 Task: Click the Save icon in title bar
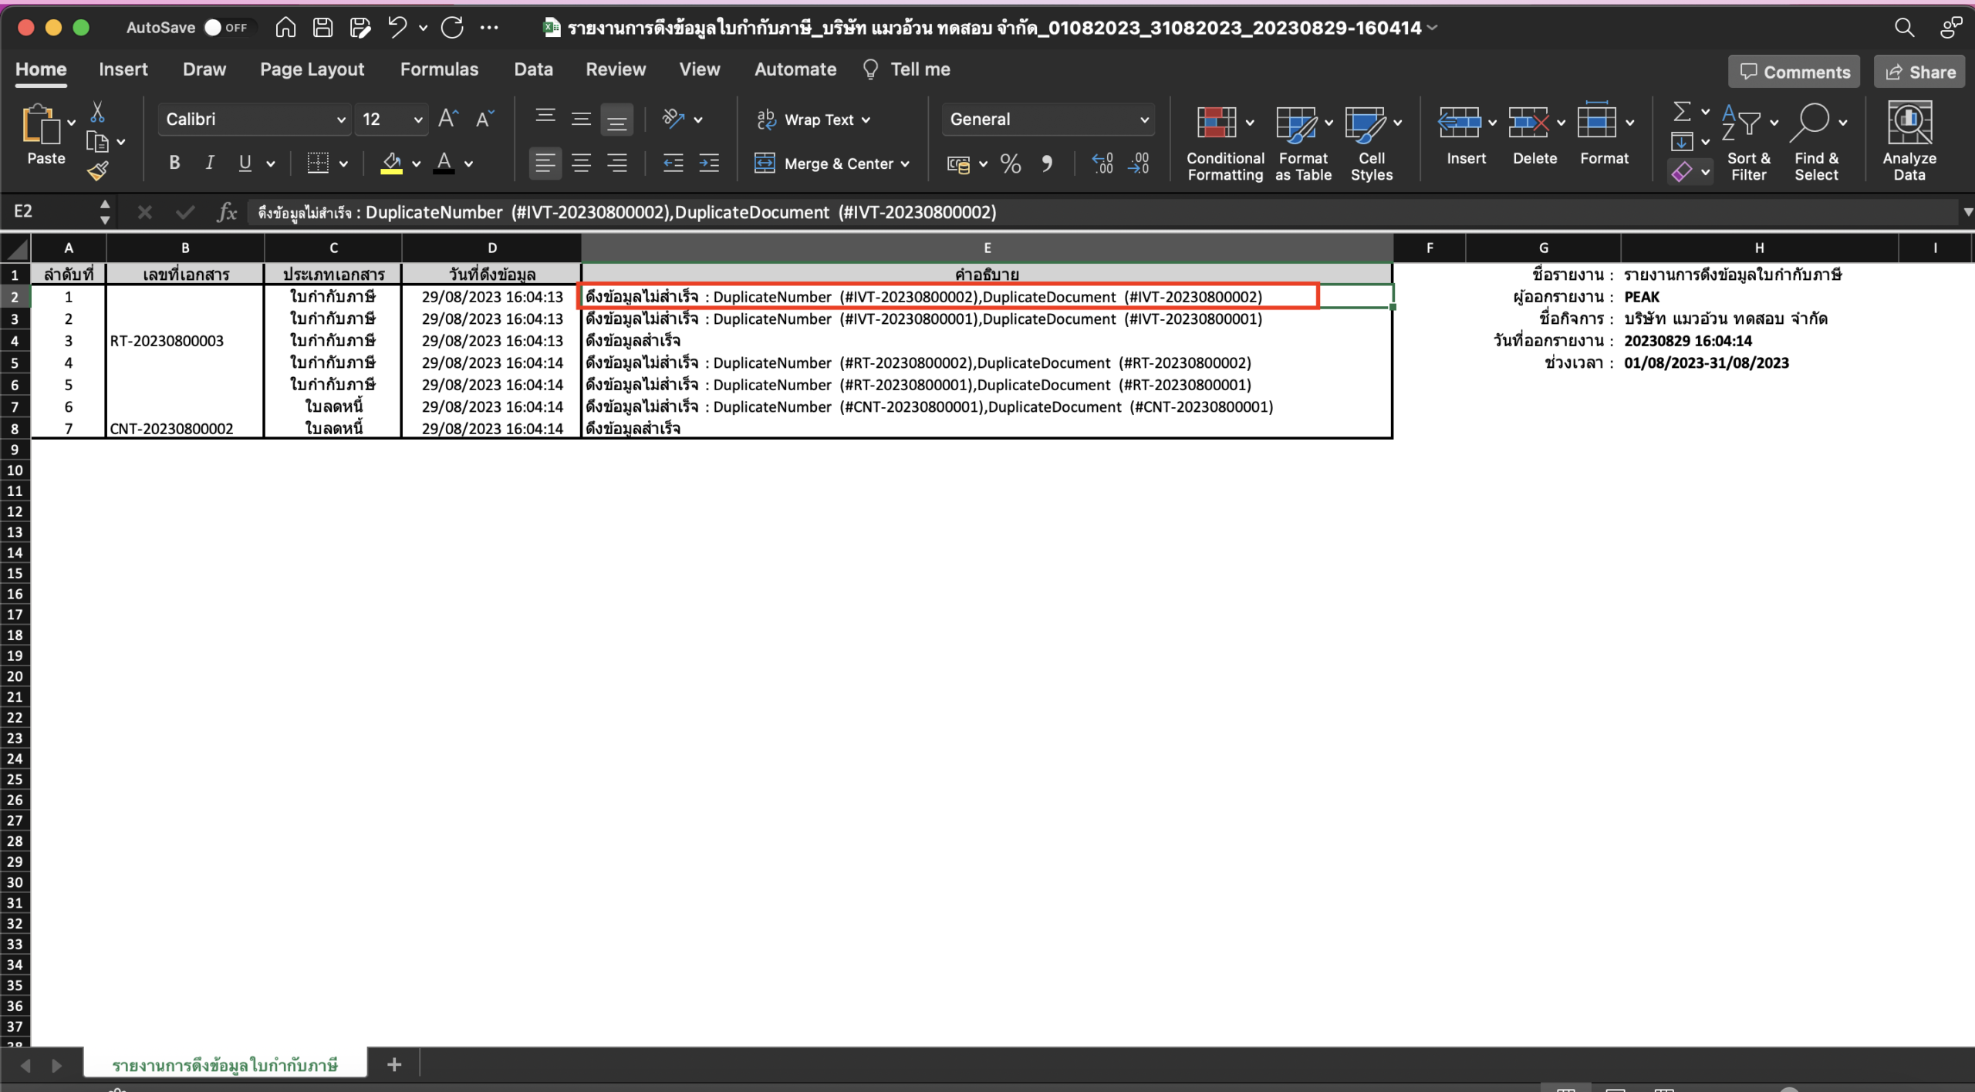[322, 28]
